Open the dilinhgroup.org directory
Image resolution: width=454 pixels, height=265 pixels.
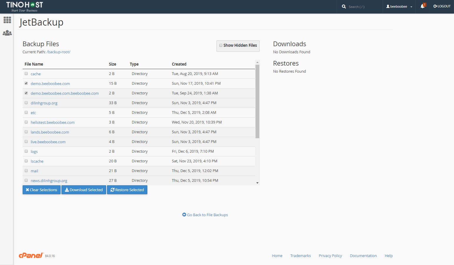pos(44,103)
